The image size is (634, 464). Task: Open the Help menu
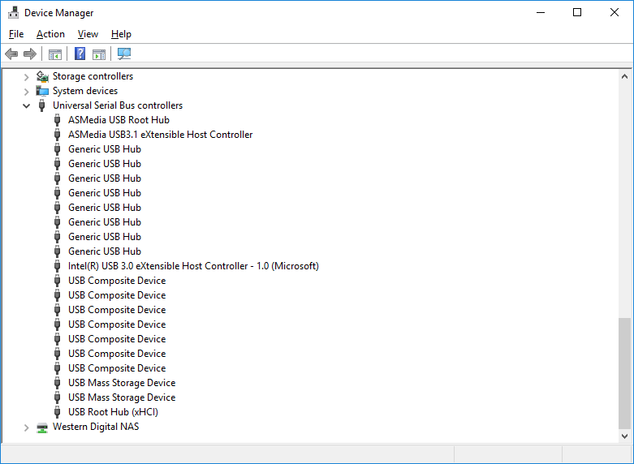(121, 34)
